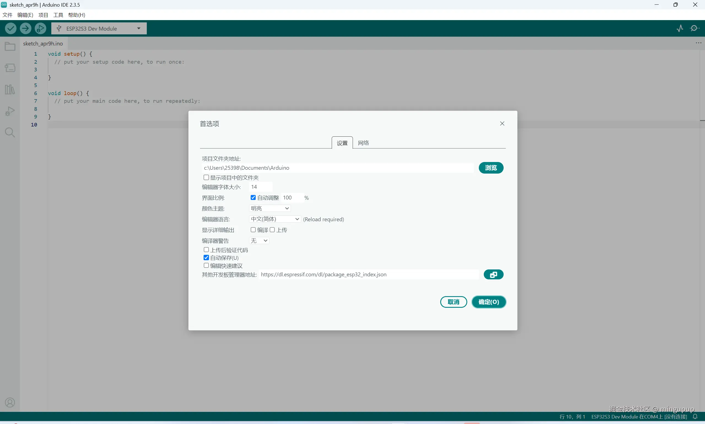Uncheck the 自动保存(U) checkbox
This screenshot has width=705, height=424.
[206, 258]
